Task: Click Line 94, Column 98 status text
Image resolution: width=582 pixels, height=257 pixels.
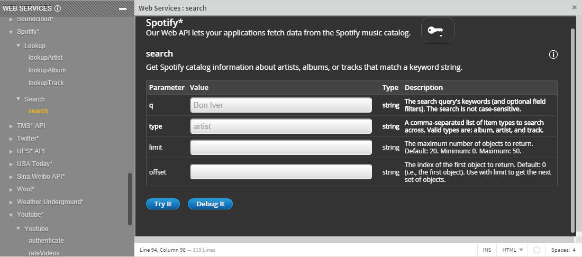Action: point(162,250)
